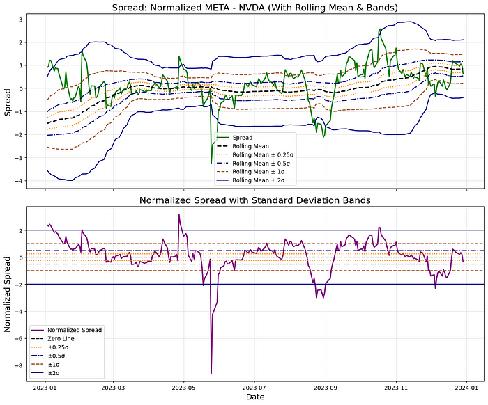
Task: Click the green spread peak near 2.6 in top chart
Action: click(380, 29)
